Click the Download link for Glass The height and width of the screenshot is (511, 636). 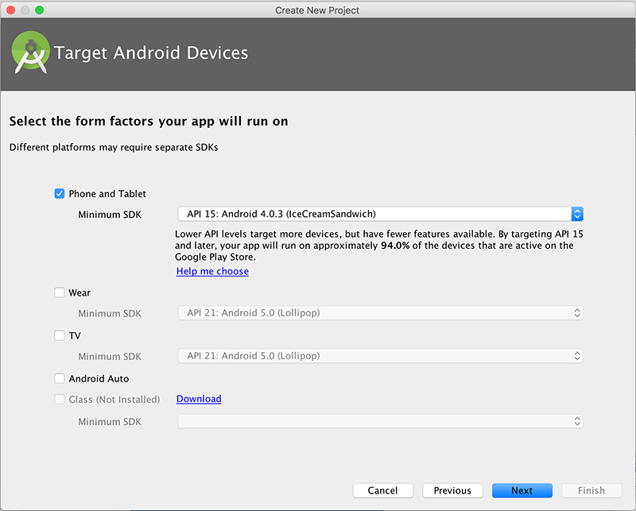[x=199, y=399]
